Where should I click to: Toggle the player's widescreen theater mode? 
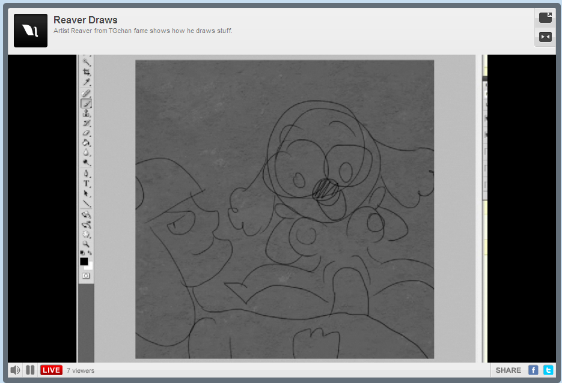545,37
